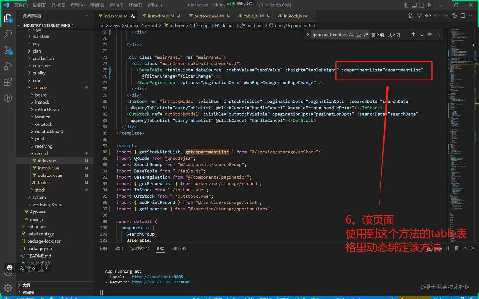The image size is (479, 299).
Task: Switch to the GITLENS panel tab
Action: coord(179,248)
